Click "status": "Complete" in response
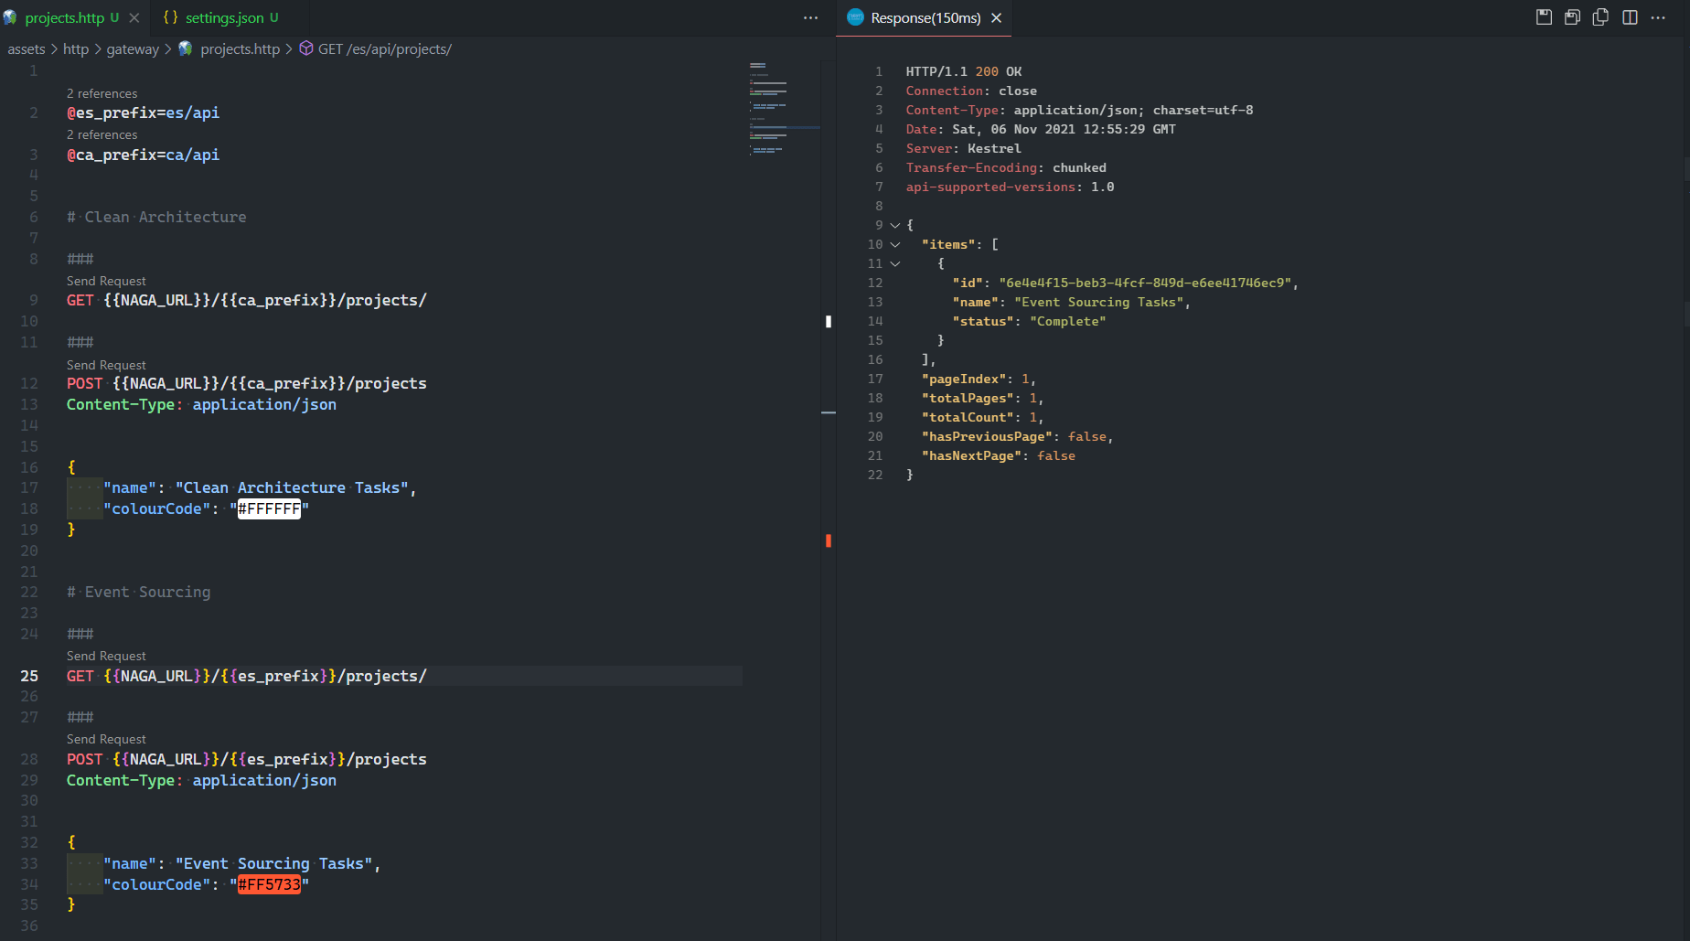 [1029, 321]
